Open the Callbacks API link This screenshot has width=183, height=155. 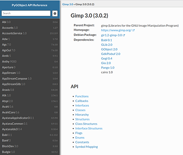click(82, 101)
